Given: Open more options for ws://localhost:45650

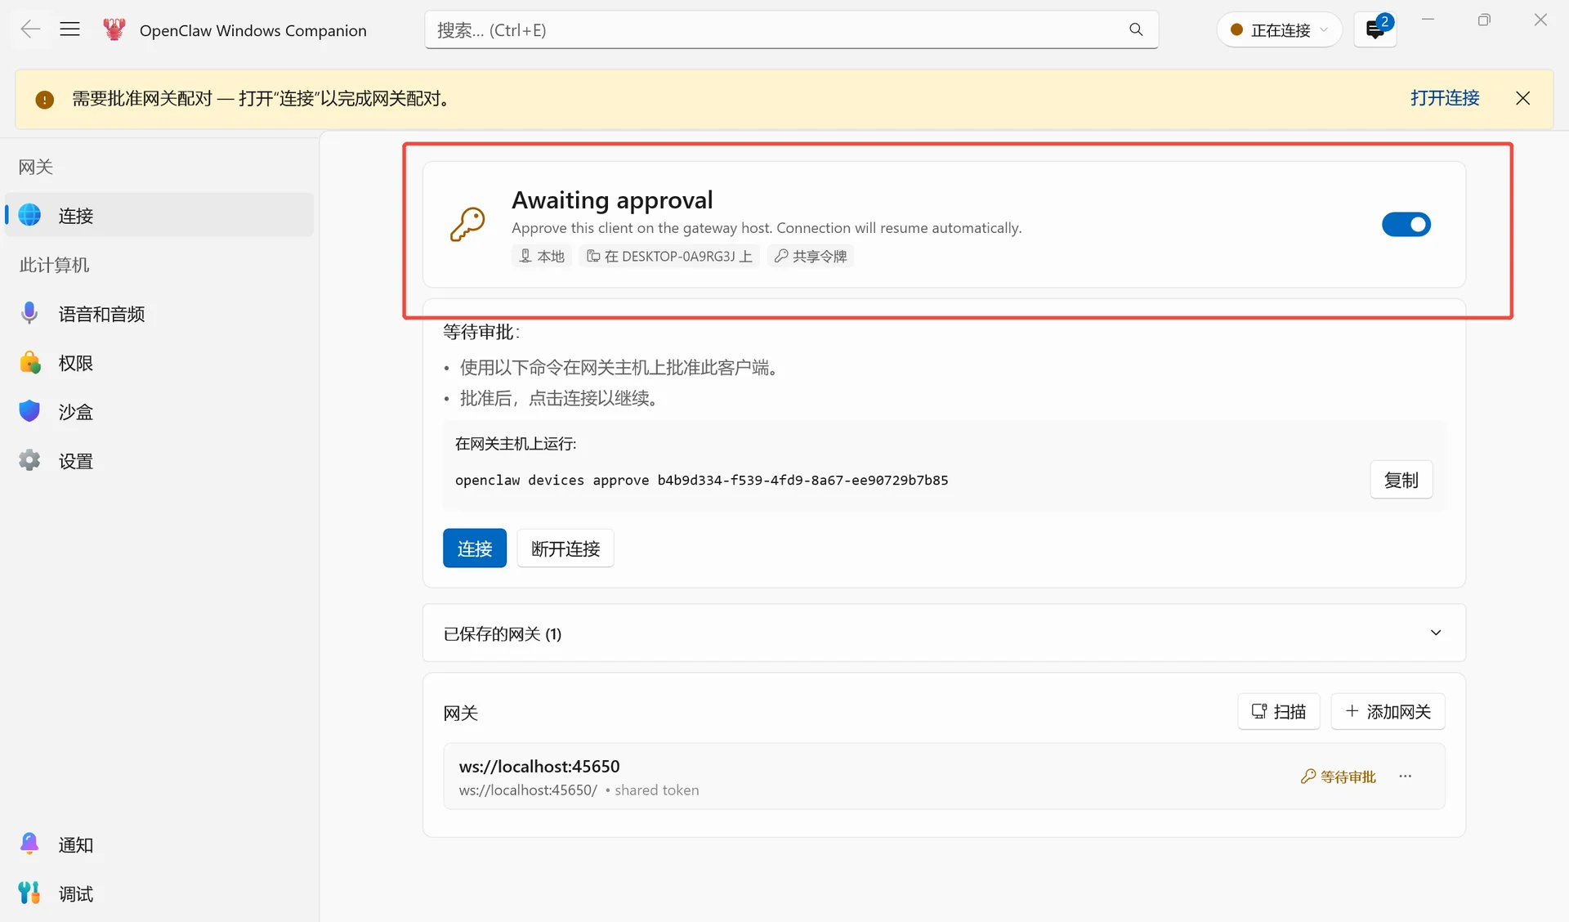Looking at the screenshot, I should (x=1406, y=776).
